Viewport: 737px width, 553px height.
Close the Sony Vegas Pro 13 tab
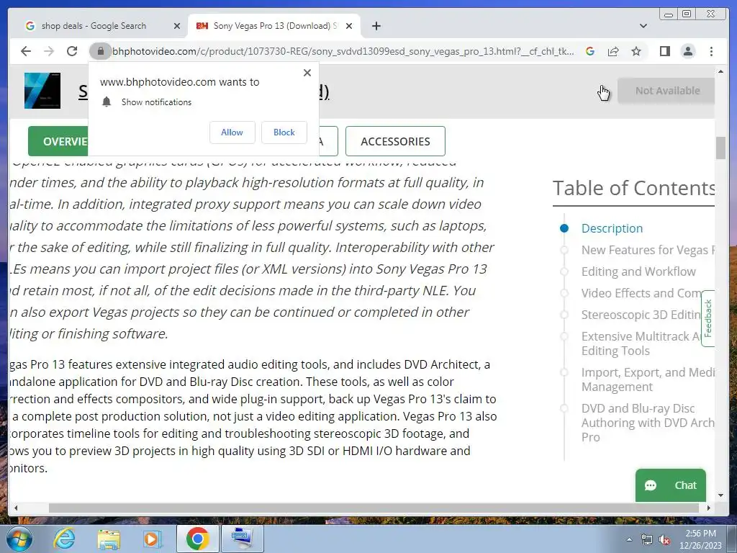click(x=349, y=26)
